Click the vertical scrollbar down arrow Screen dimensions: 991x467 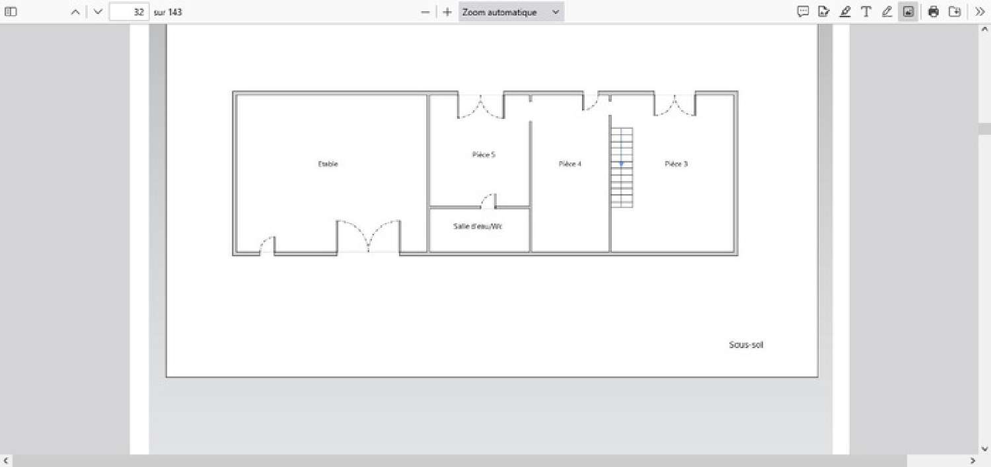coord(984,449)
